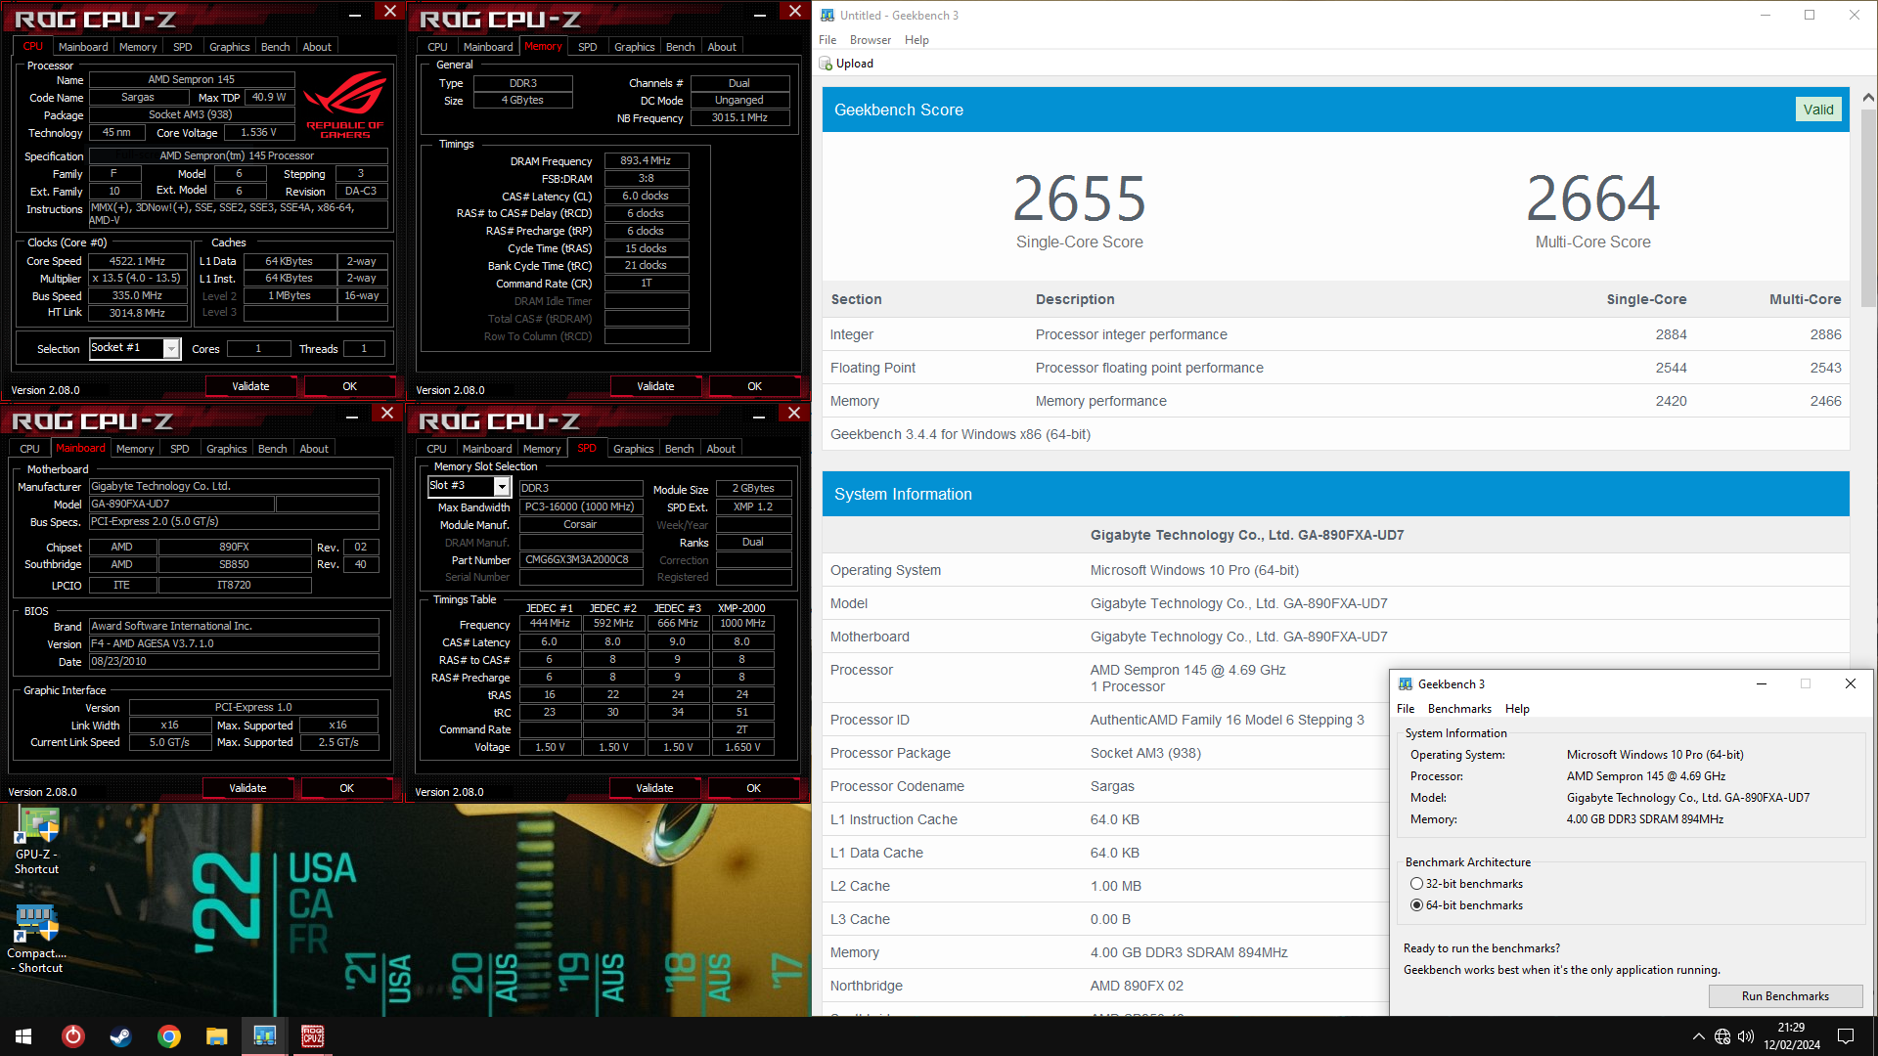This screenshot has width=1878, height=1056.
Task: Open Bench tab in SPD window
Action: (679, 449)
